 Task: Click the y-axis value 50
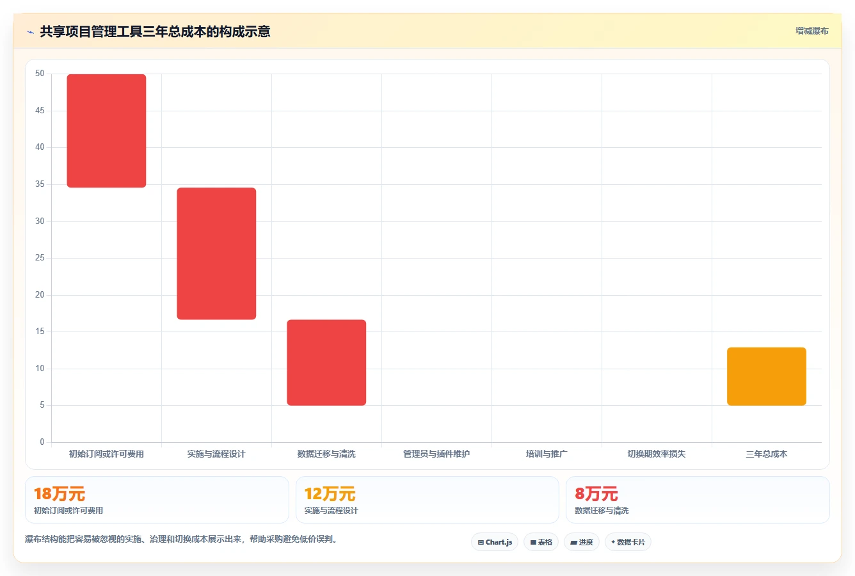click(x=40, y=74)
